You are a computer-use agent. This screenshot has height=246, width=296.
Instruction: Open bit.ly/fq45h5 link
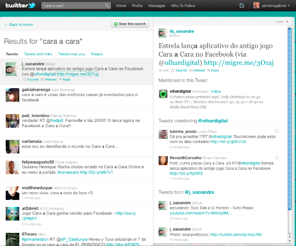[x=186, y=173]
